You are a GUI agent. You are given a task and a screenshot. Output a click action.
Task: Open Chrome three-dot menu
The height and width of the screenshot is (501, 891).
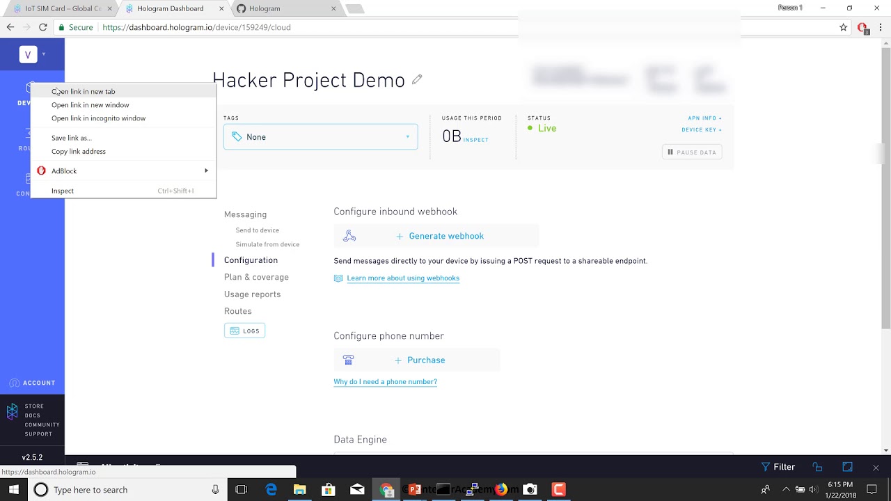tap(880, 27)
